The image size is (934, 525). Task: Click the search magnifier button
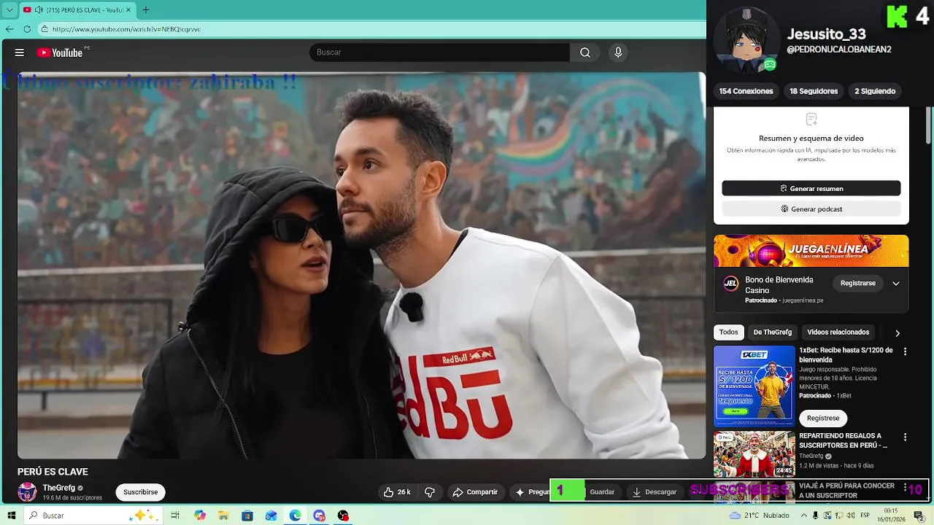coord(585,52)
